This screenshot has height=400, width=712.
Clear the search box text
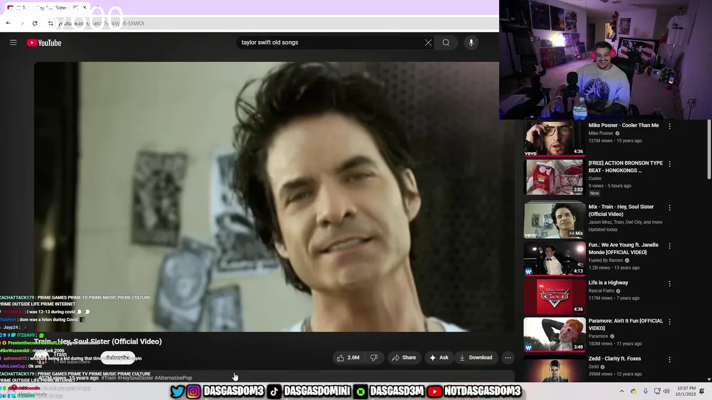(428, 43)
